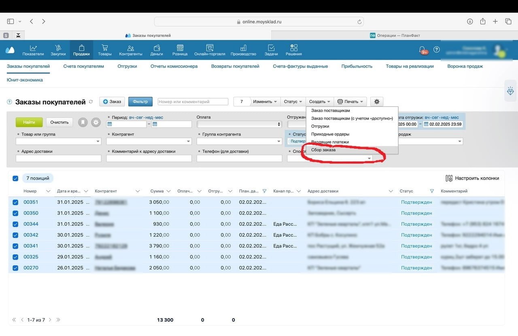The image size is (518, 336).
Task: Uncheck the checkbox for order 00270
Action: pyautogui.click(x=15, y=268)
